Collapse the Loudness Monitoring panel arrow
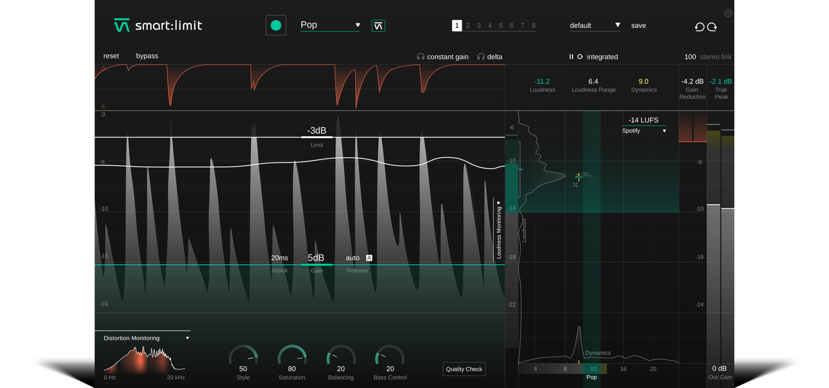The image size is (829, 388). pos(498,203)
